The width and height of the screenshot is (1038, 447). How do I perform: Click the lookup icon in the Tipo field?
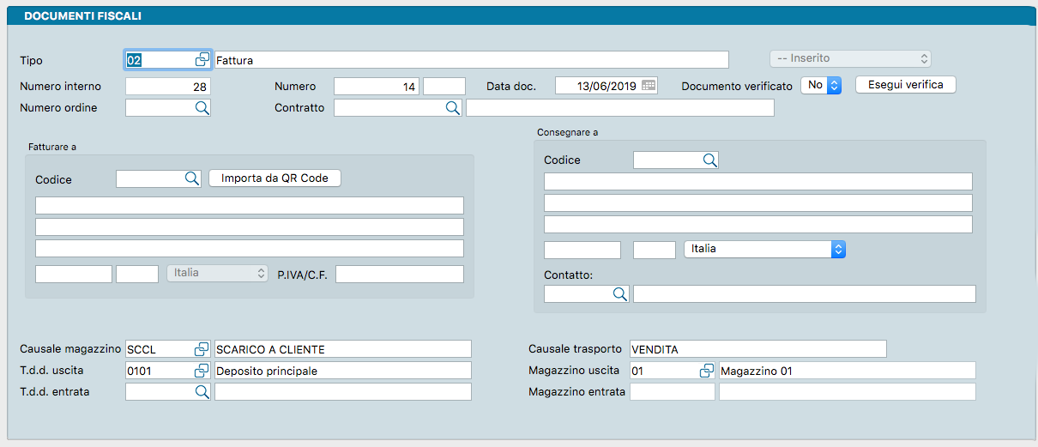202,59
